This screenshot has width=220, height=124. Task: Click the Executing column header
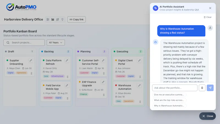128,52
